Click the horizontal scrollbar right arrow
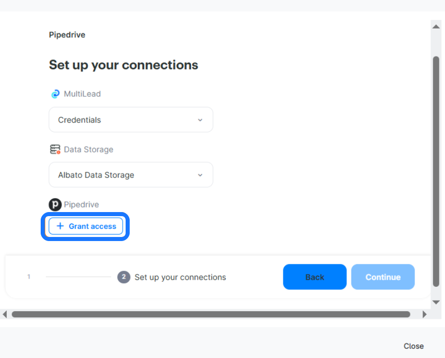 [x=425, y=314]
